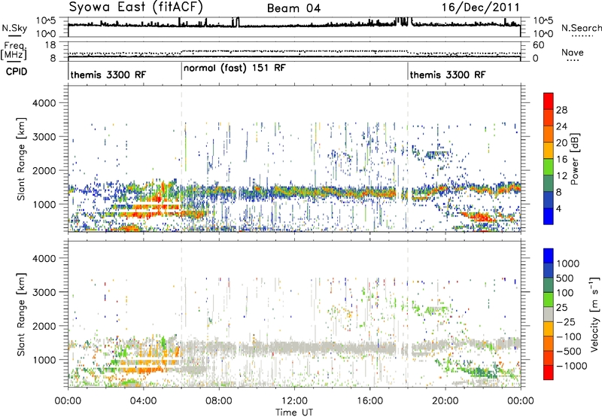Click the '2000' tick on velocity panel

(44, 326)
